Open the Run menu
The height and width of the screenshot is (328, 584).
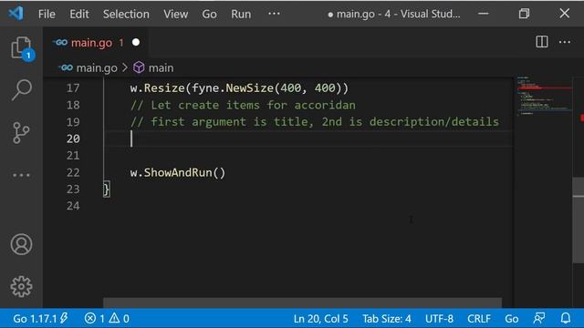[x=241, y=15]
